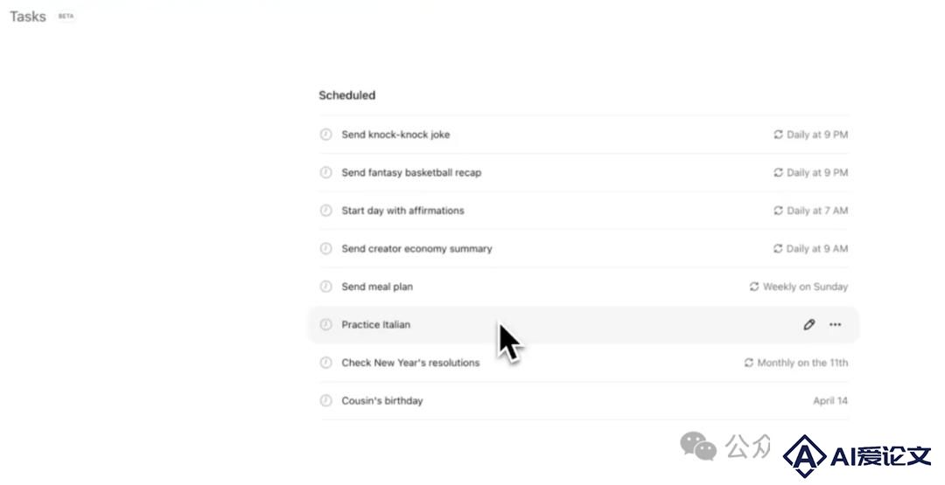Click the BETA badge next to Tasks
The width and height of the screenshot is (945, 485).
[66, 17]
